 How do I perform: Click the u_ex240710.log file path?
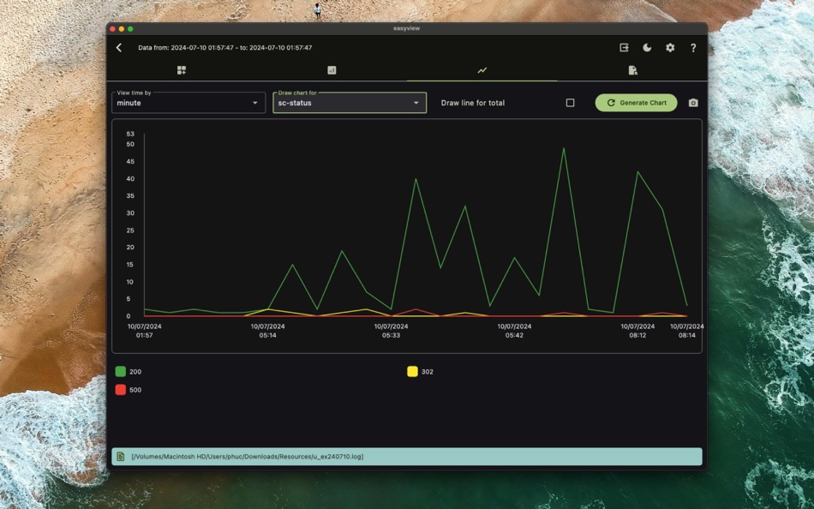click(247, 457)
